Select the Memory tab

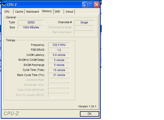click(x=47, y=11)
